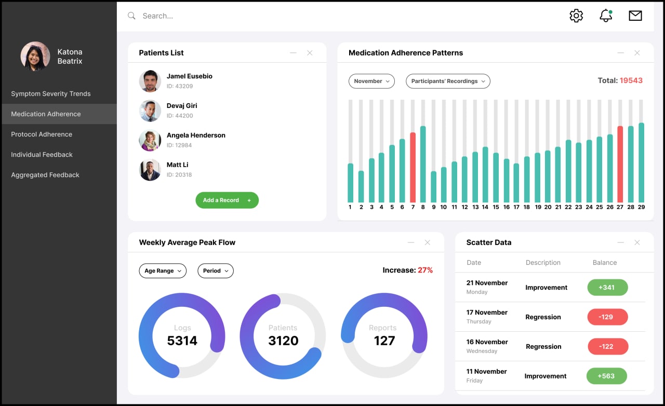The image size is (665, 406).
Task: Click the Add a Record button
Action: coord(227,200)
